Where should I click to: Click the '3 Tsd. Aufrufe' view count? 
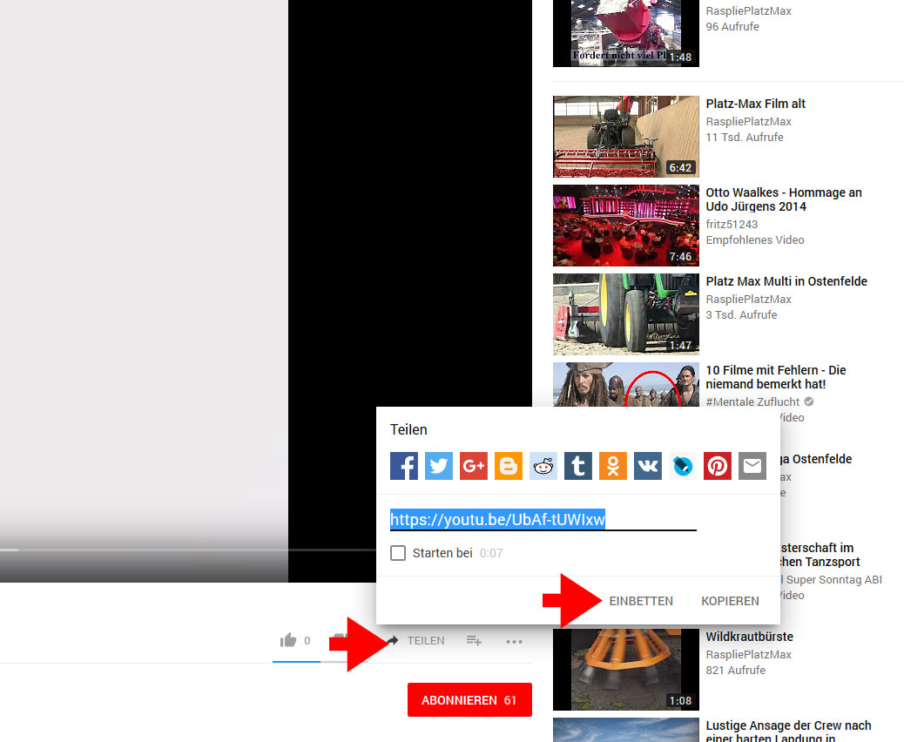click(x=741, y=314)
